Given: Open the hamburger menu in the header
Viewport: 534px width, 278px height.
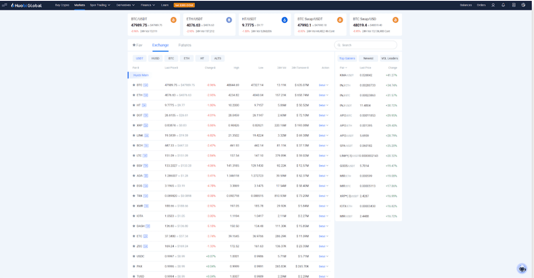Looking at the screenshot, I should (5, 5).
